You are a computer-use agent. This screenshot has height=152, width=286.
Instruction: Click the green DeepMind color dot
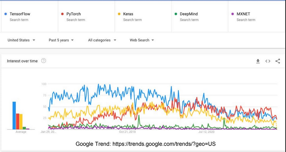(x=176, y=14)
